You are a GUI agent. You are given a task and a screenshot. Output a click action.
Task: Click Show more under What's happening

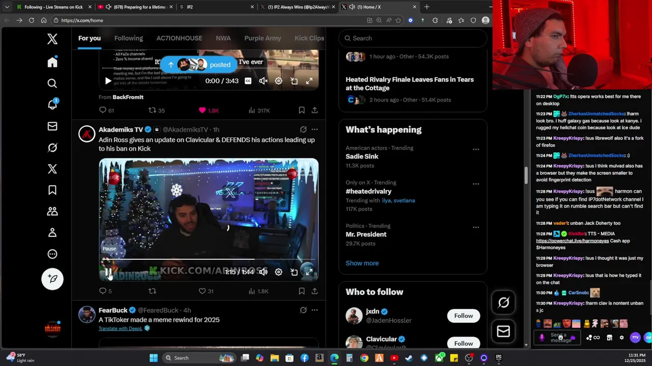coord(362,263)
